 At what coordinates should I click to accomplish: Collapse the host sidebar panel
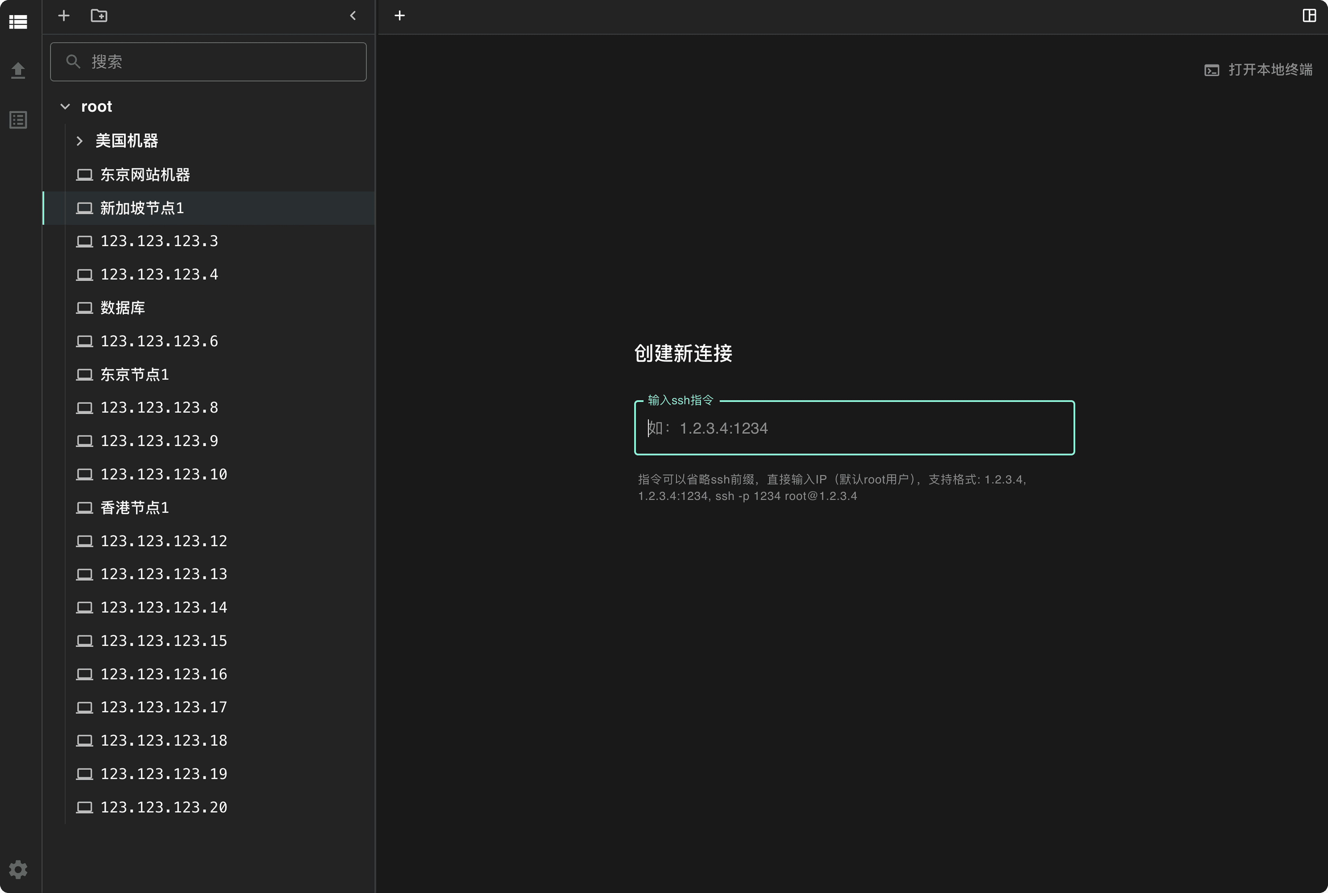click(x=353, y=15)
